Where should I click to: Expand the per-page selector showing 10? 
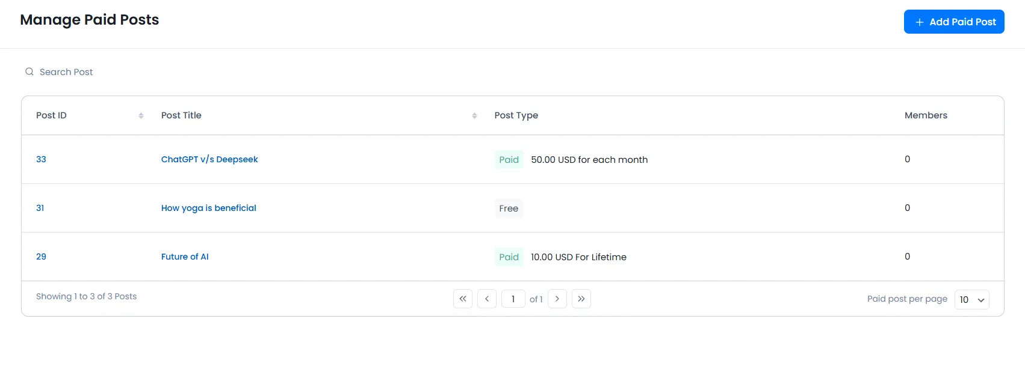coord(971,299)
